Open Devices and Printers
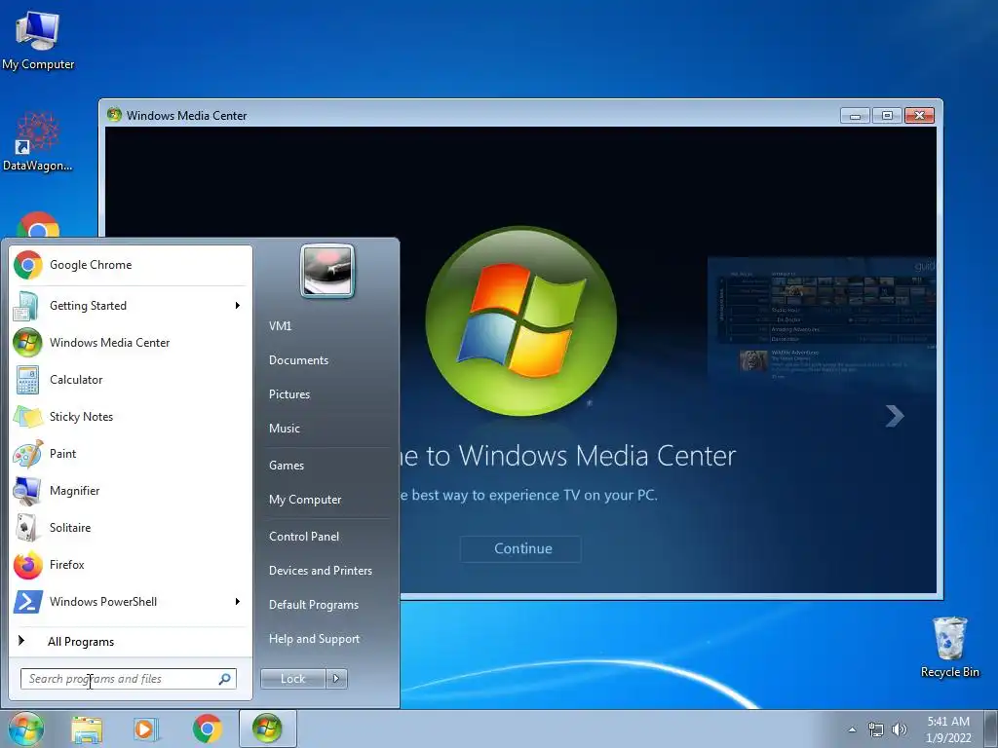This screenshot has height=748, width=998. point(320,571)
